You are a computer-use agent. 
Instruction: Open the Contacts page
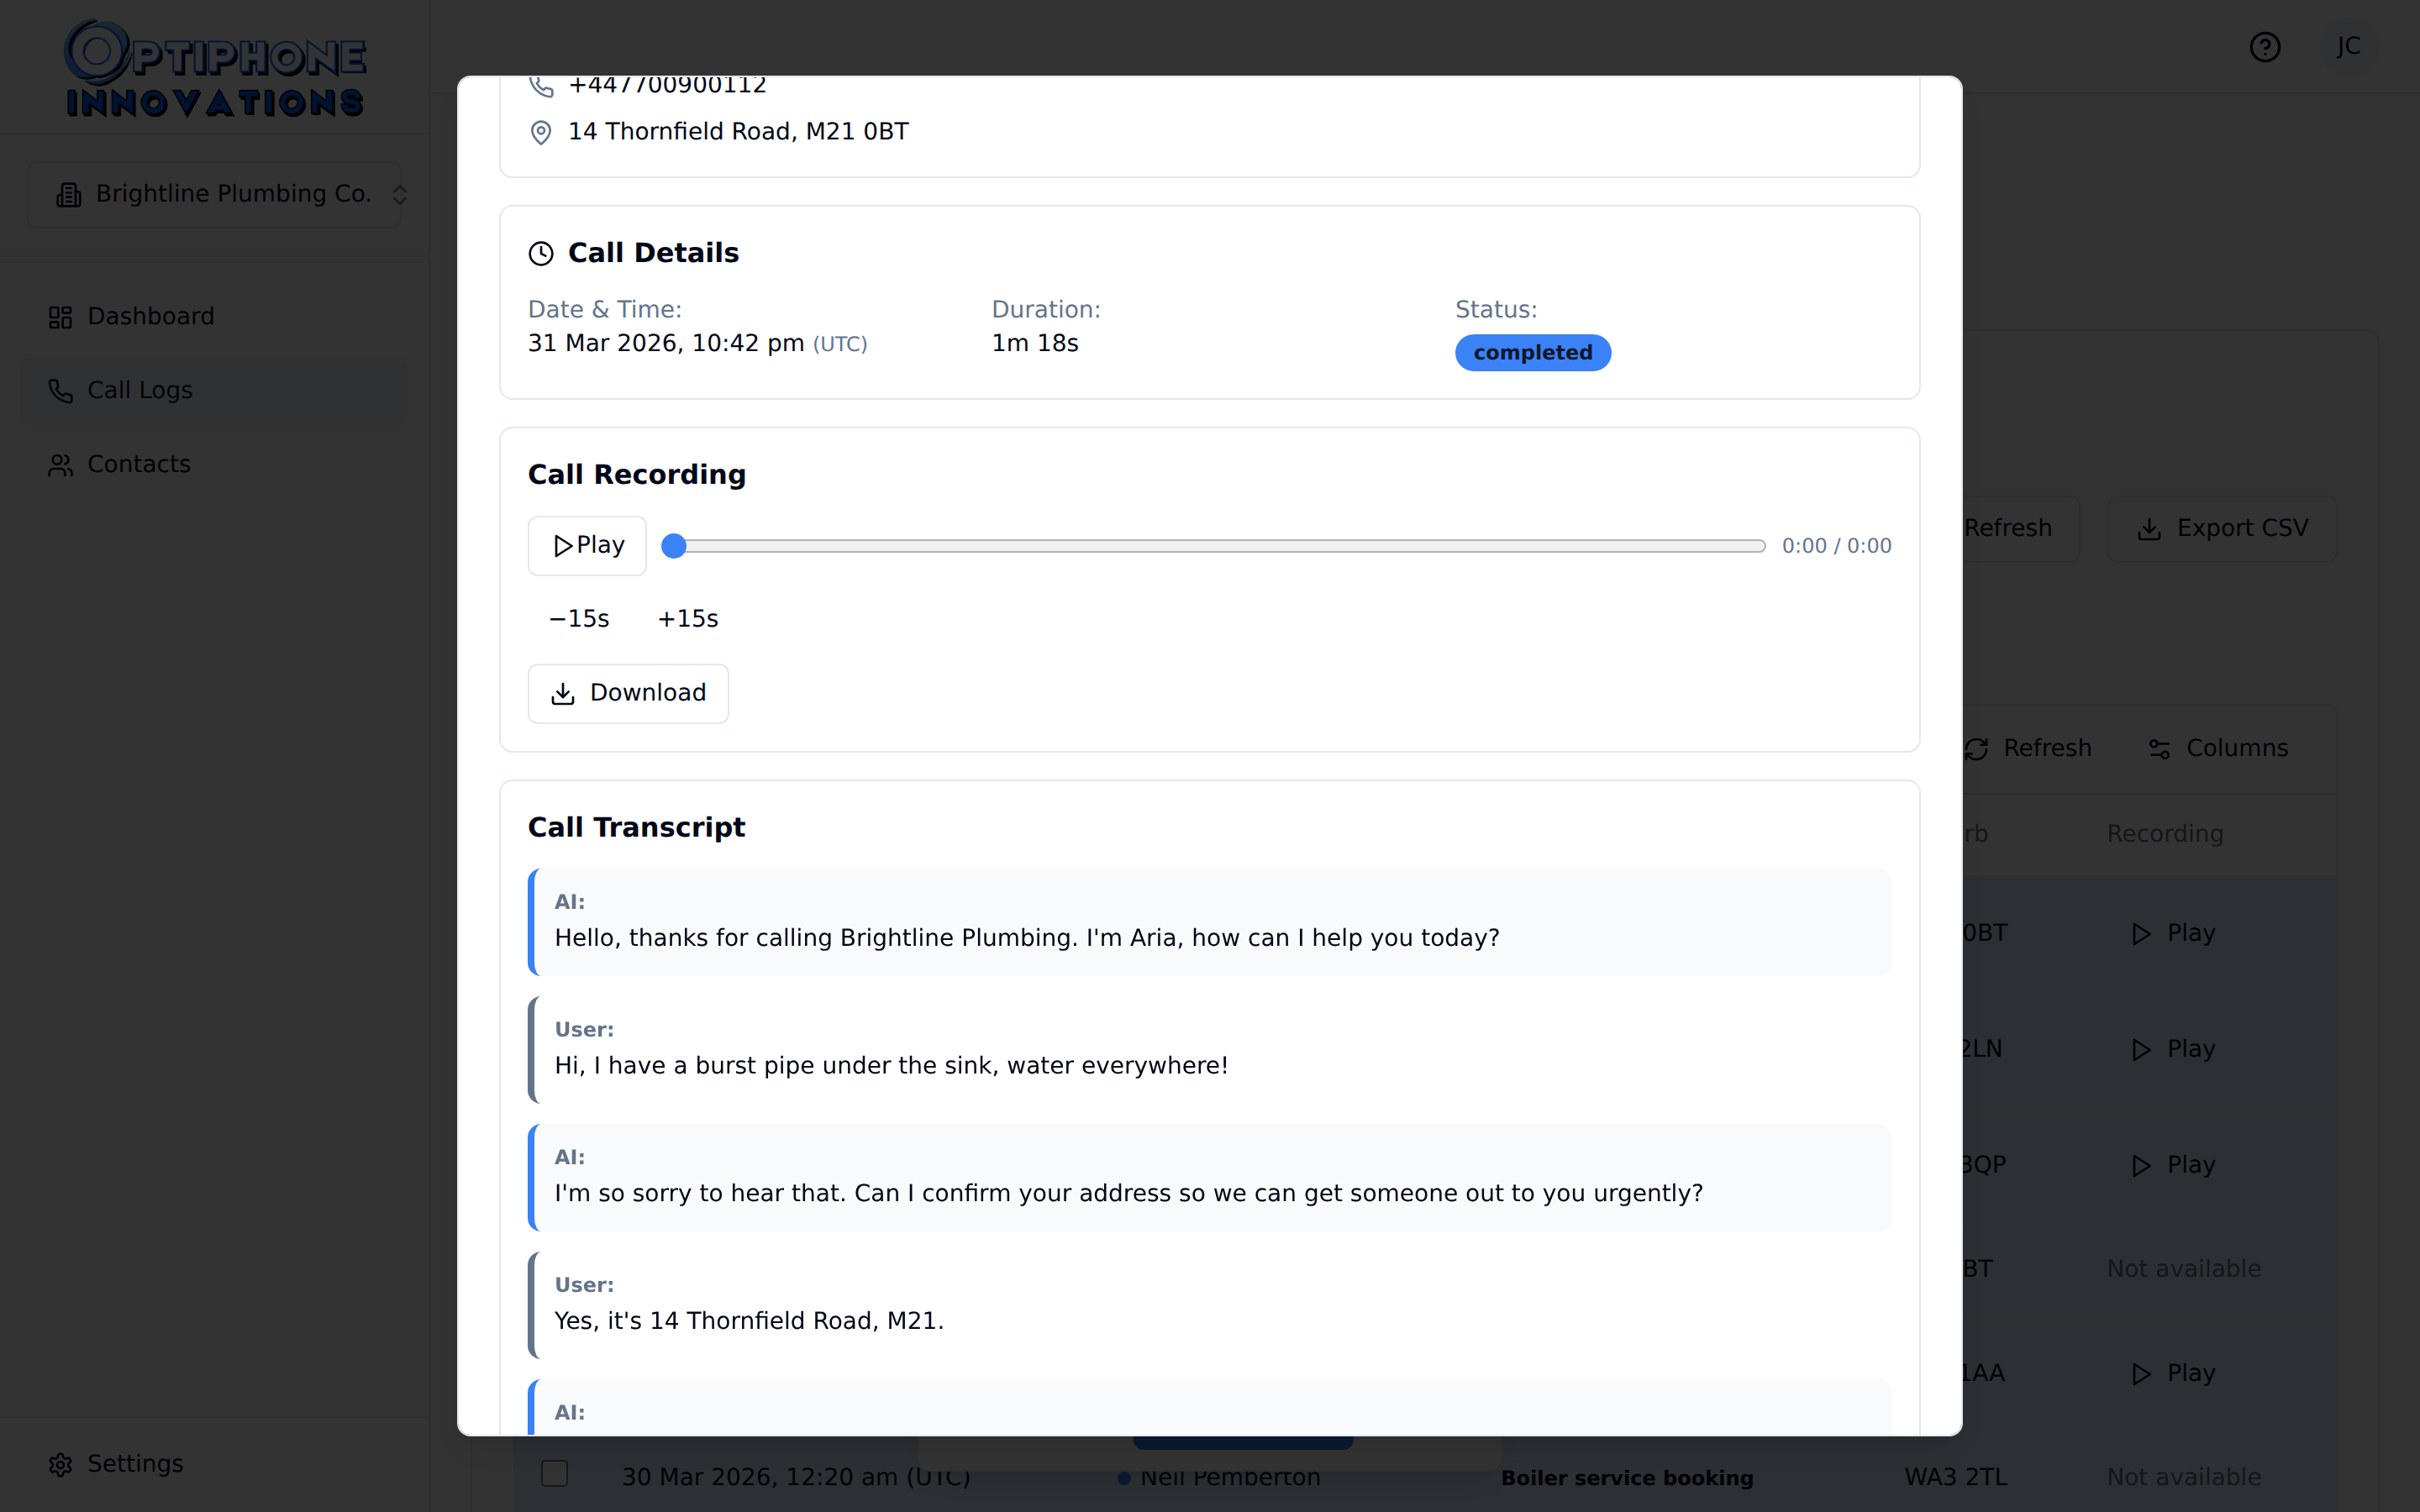click(214, 464)
